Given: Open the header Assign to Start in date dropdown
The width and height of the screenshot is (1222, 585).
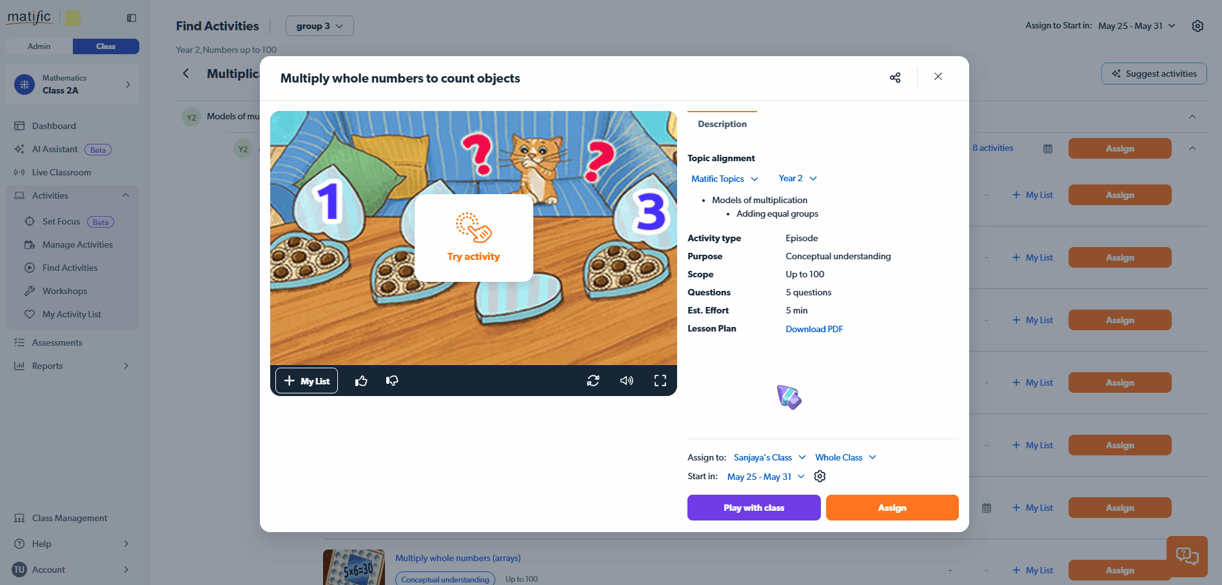Looking at the screenshot, I should click(1137, 26).
